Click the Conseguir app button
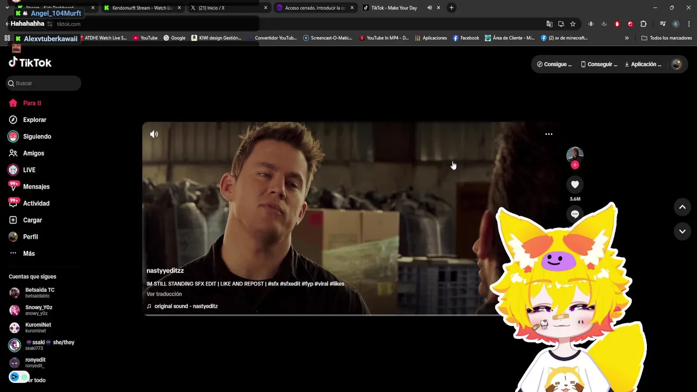697x392 pixels. [599, 64]
